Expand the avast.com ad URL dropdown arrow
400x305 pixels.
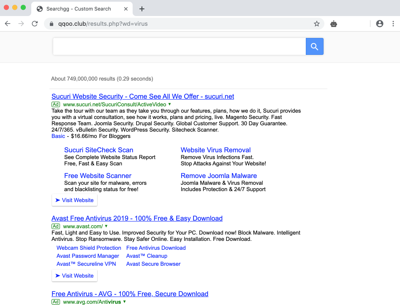(106, 226)
